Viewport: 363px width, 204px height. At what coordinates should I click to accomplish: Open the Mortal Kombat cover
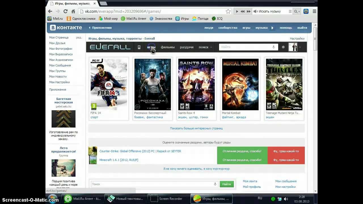(x=240, y=84)
